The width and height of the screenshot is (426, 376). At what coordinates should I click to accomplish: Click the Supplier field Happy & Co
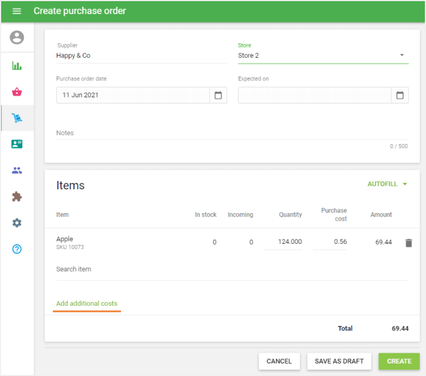point(141,56)
